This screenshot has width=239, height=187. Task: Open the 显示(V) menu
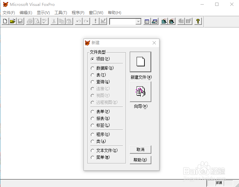pos(43,13)
